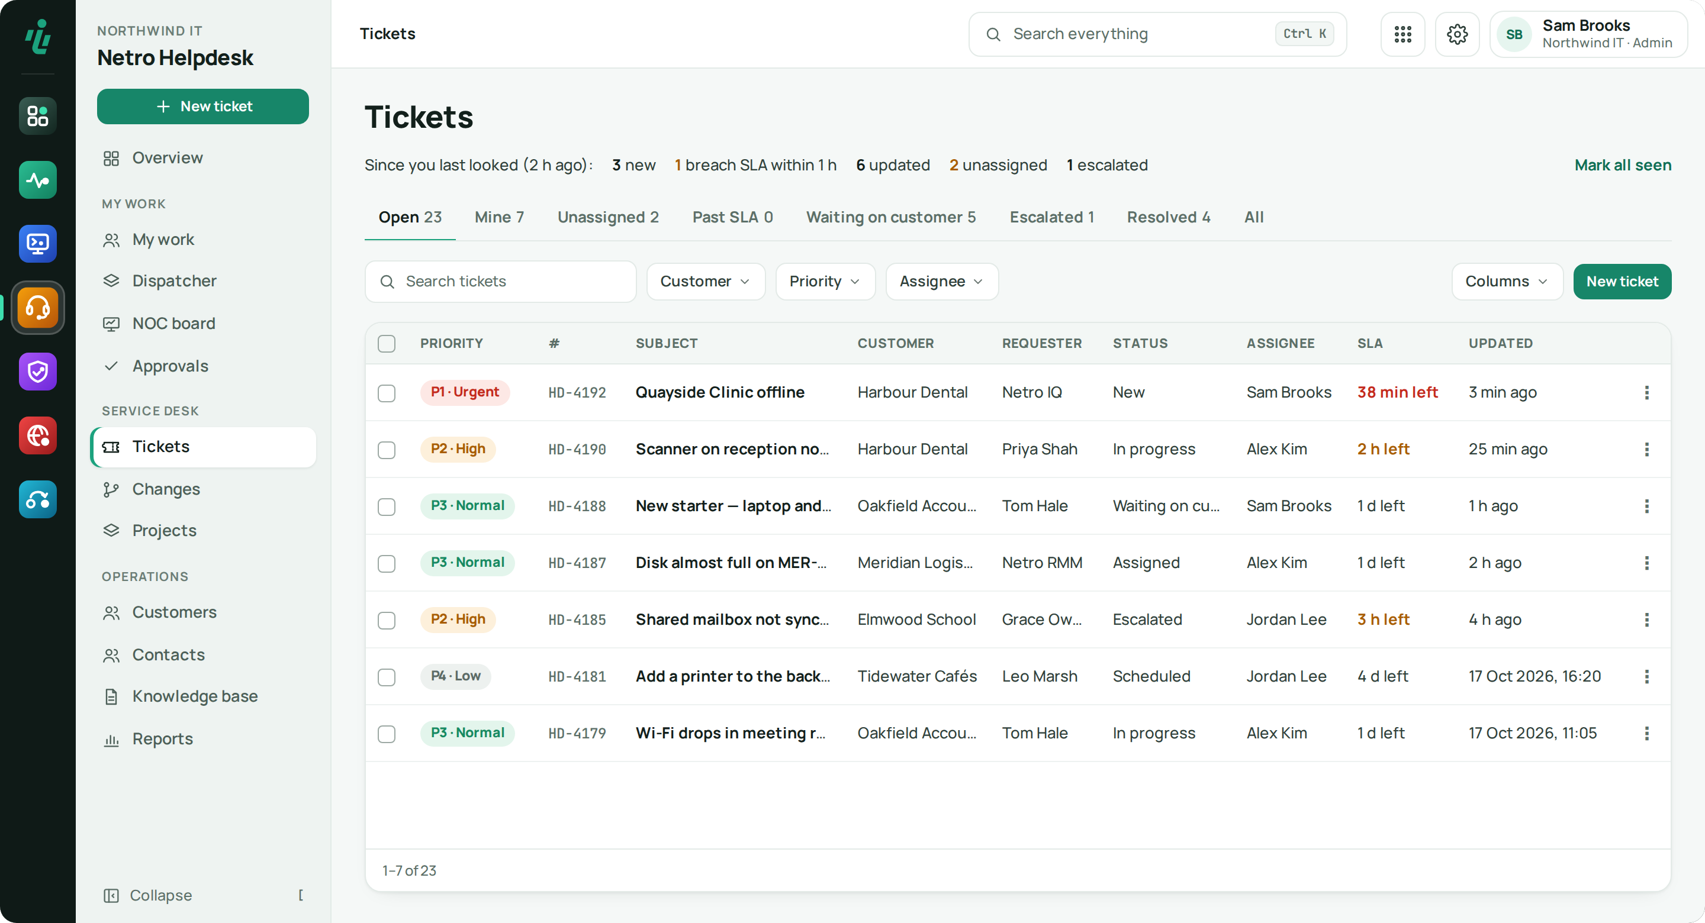Focus the Search tickets field
Viewport: 1705px width, 923px height.
tap(500, 282)
